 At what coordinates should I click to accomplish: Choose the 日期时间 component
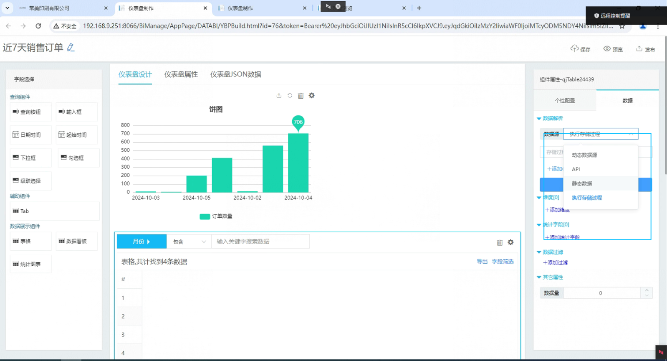coord(31,135)
